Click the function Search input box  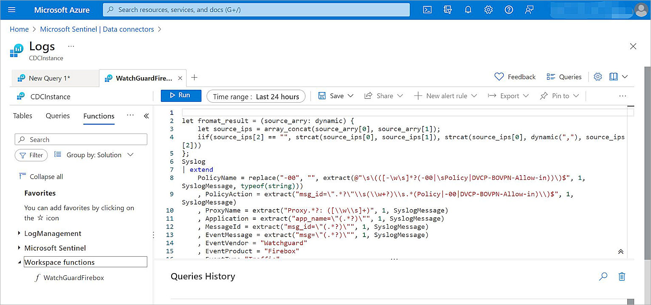(81, 139)
